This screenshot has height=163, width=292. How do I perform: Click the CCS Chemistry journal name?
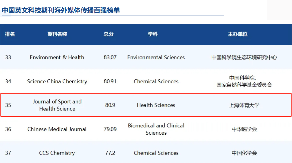pyautogui.click(x=57, y=153)
